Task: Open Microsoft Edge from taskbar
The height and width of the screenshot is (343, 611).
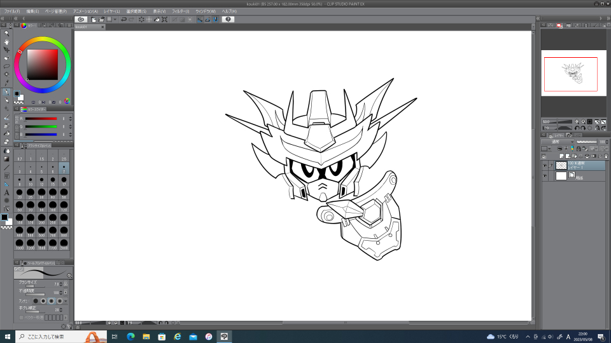Action: tap(130, 337)
